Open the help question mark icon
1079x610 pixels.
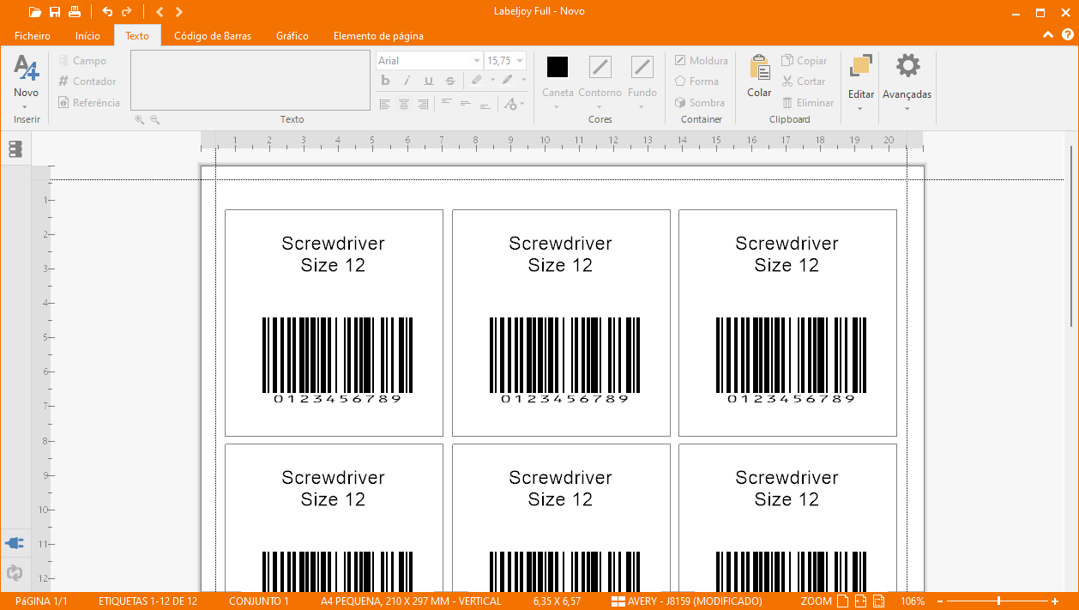click(1068, 35)
